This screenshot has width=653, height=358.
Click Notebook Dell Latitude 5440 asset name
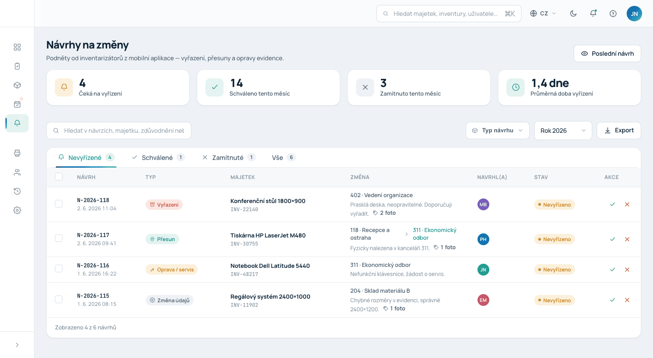[270, 266]
